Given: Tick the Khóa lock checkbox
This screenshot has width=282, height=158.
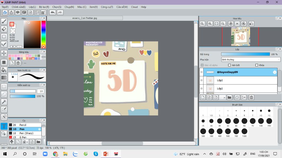Looking at the screenshot, I should pos(257,65).
